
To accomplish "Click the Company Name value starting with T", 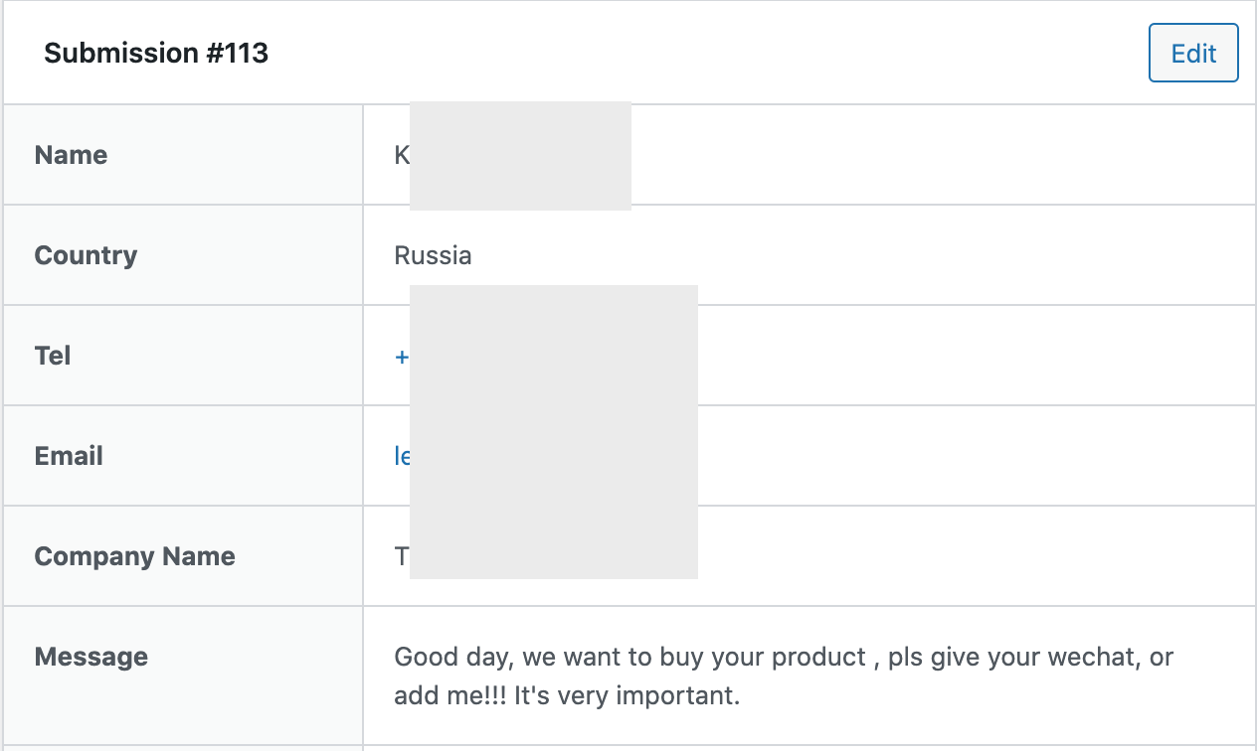I will coord(402,556).
